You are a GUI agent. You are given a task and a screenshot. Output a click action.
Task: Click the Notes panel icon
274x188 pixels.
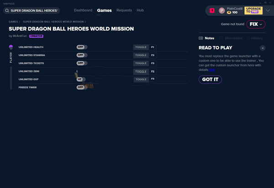pyautogui.click(x=201, y=38)
